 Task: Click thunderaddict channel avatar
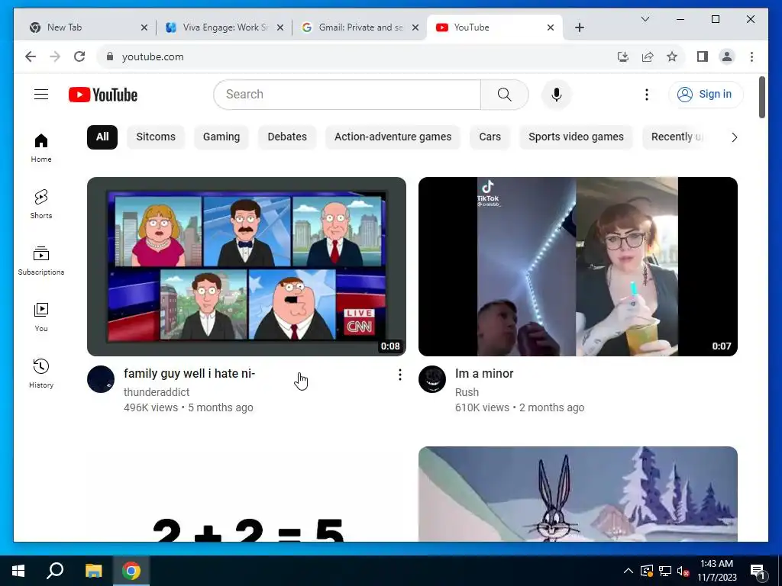(x=101, y=379)
